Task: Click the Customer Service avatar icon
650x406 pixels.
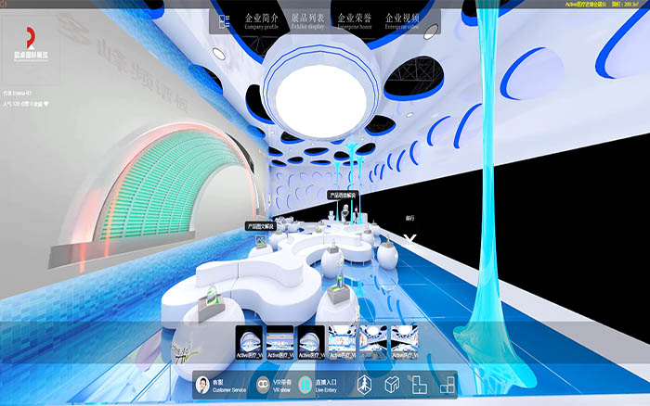Action: pyautogui.click(x=201, y=385)
